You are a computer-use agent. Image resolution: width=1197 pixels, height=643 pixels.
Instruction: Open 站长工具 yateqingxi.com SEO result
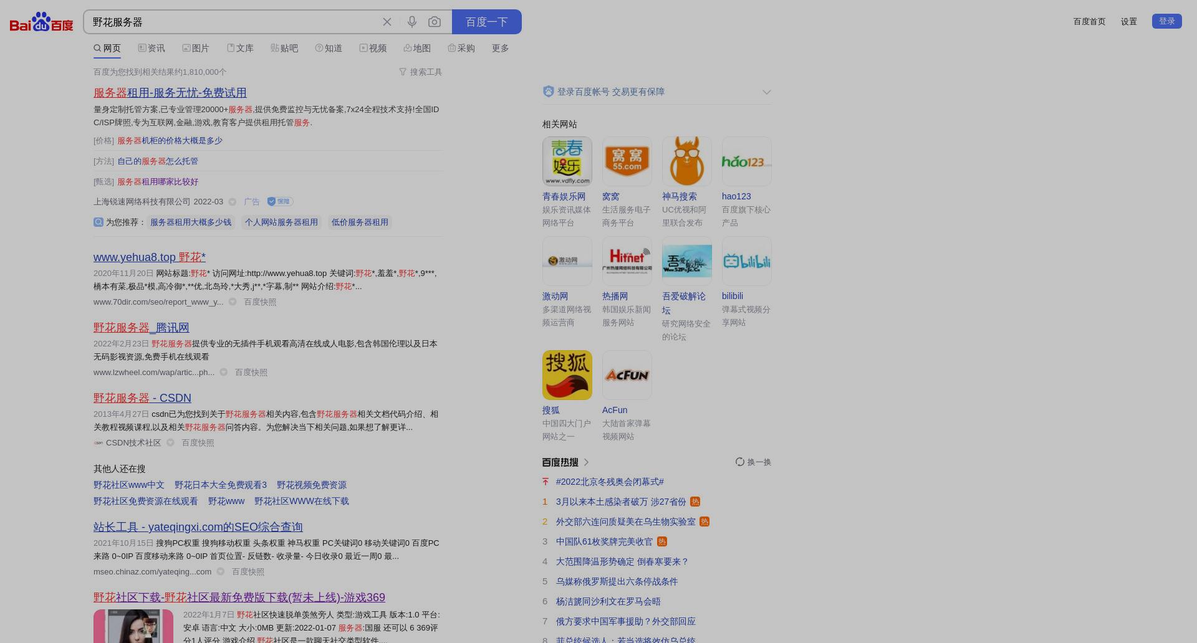click(198, 527)
